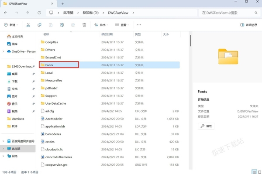
Task: Select the cloudauth.lic file
Action: tap(109, 149)
